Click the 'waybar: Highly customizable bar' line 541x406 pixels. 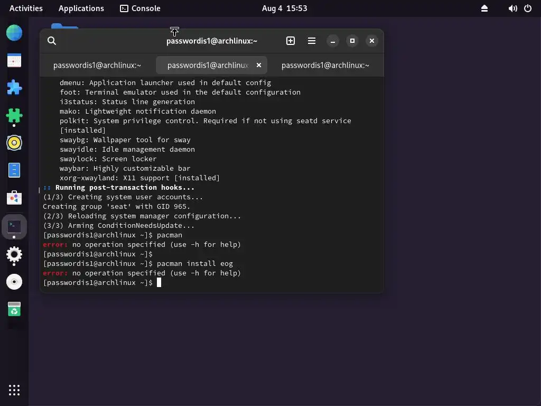125,169
